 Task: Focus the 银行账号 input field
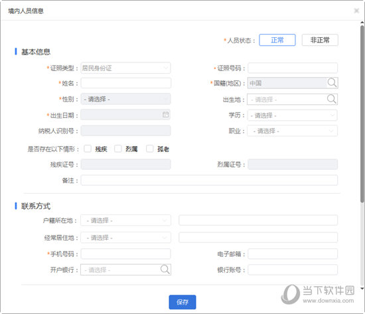pyautogui.click(x=293, y=270)
